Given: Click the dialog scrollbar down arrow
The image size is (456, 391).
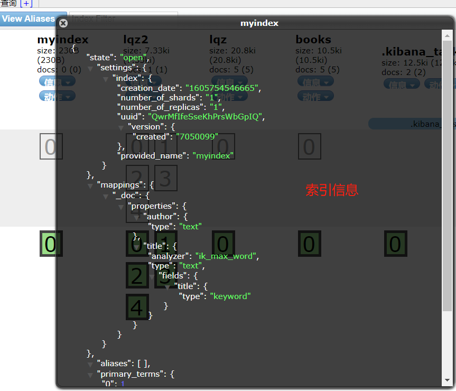Looking at the screenshot, I should coord(447,380).
